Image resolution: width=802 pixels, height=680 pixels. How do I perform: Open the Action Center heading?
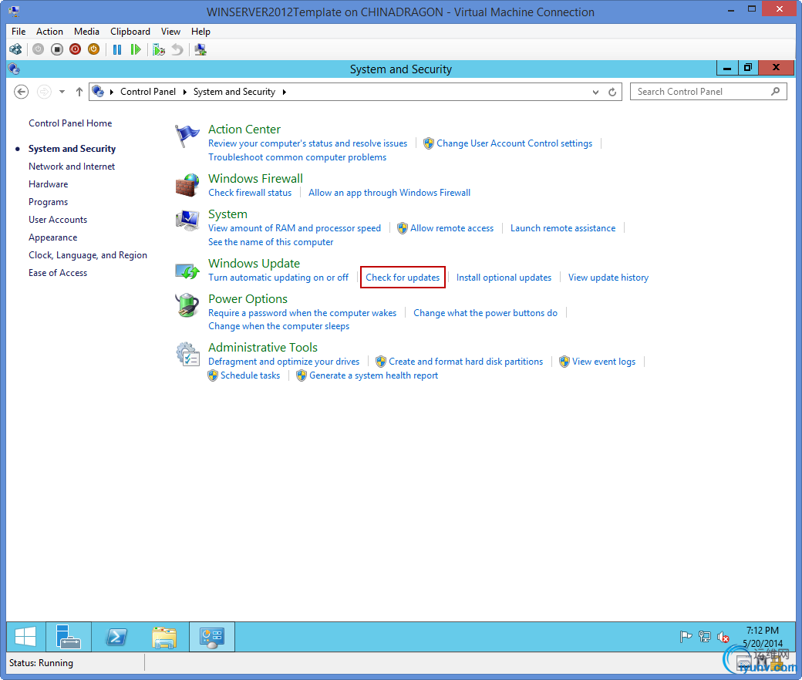point(244,130)
